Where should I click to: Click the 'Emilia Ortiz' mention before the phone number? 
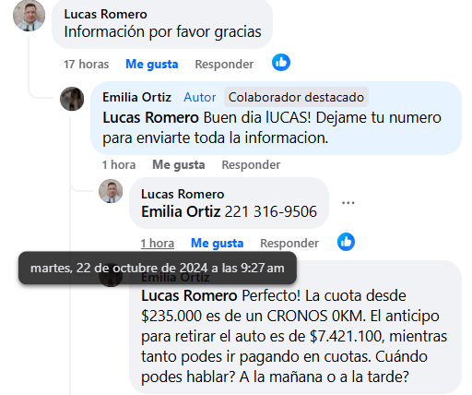click(x=181, y=212)
